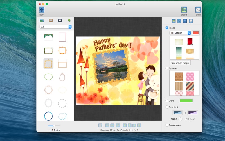Image resolution: width=225 pixels, height=141 pixels.
Task: Send layer to bottom icon
Action: coord(134,125)
